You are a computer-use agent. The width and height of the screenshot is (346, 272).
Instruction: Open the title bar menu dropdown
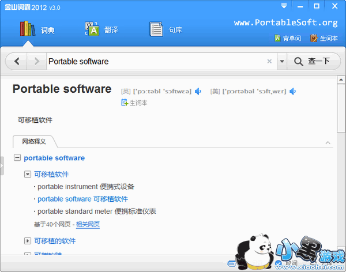(284, 6)
